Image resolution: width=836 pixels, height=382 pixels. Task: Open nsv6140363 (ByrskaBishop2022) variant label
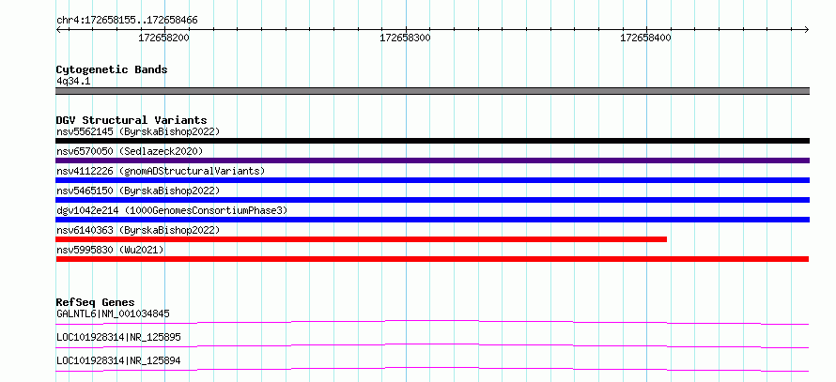138,230
